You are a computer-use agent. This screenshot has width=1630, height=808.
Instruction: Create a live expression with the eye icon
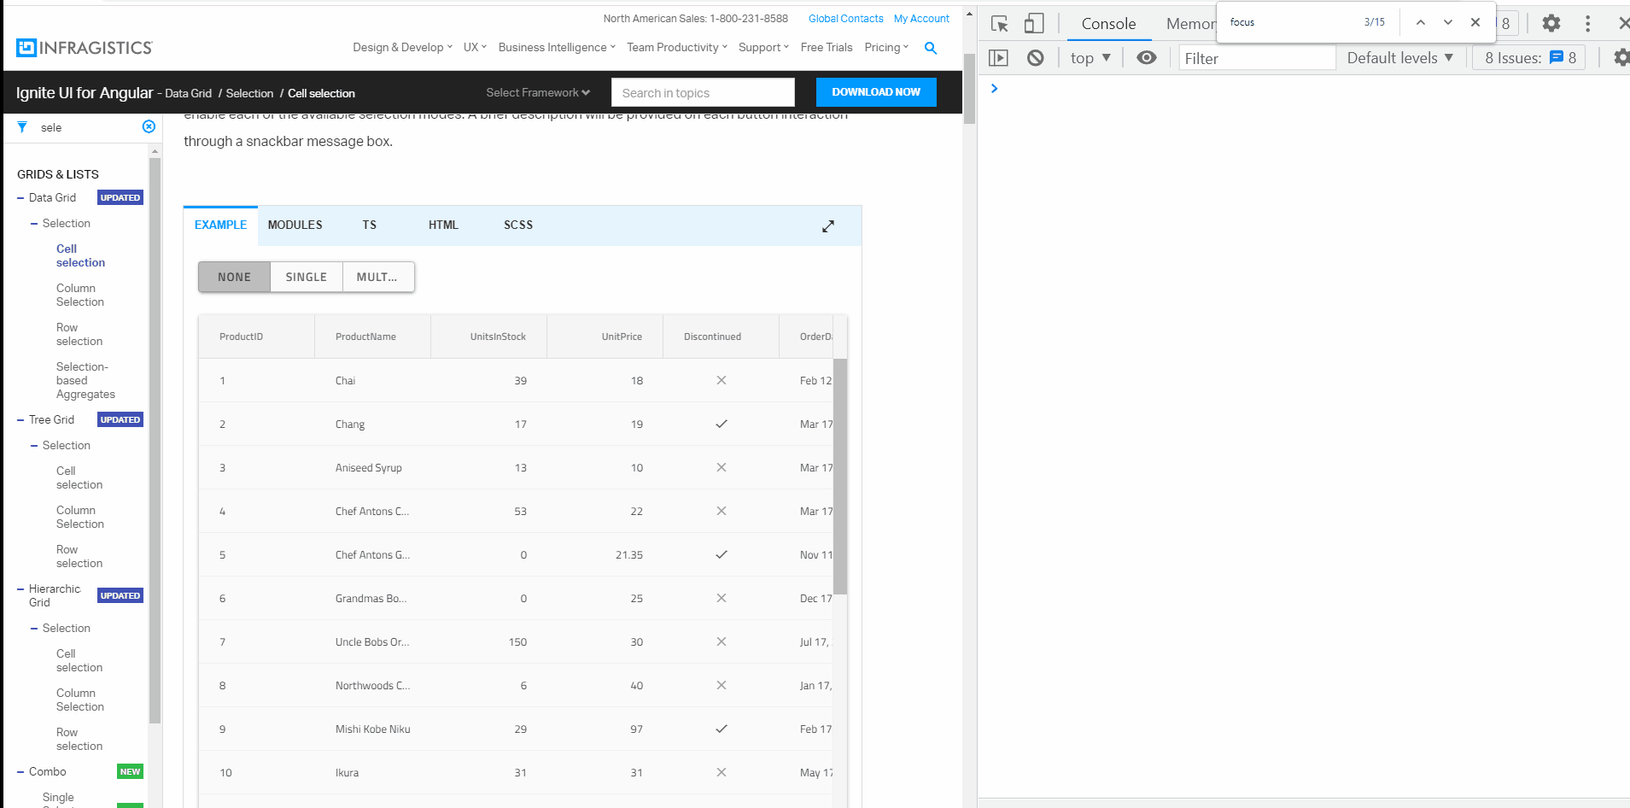point(1146,57)
